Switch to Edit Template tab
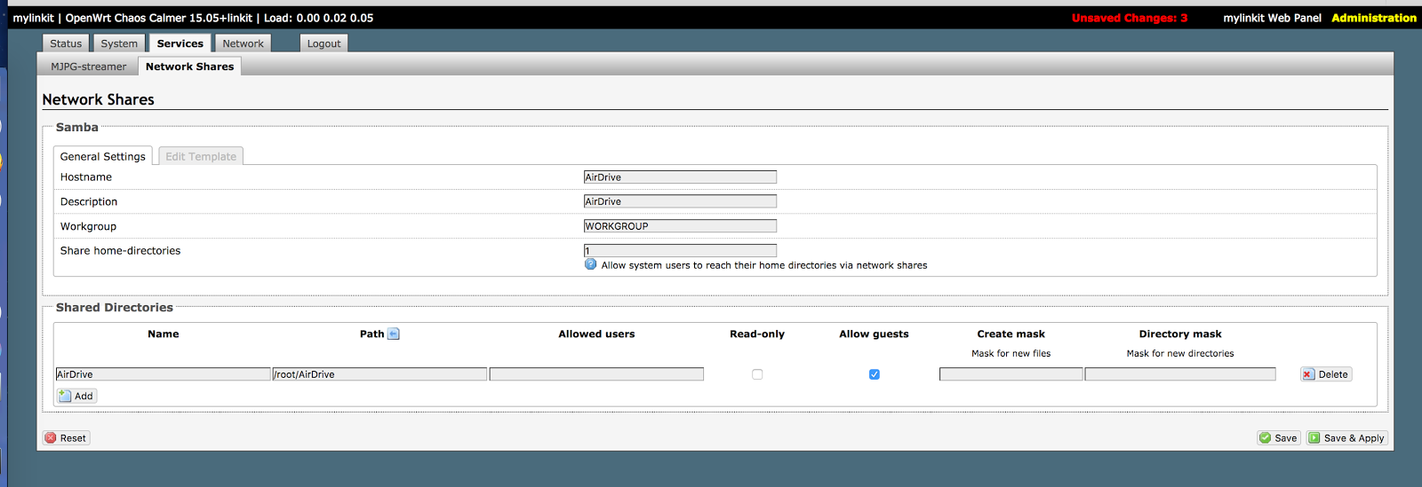The height and width of the screenshot is (487, 1422). [201, 156]
